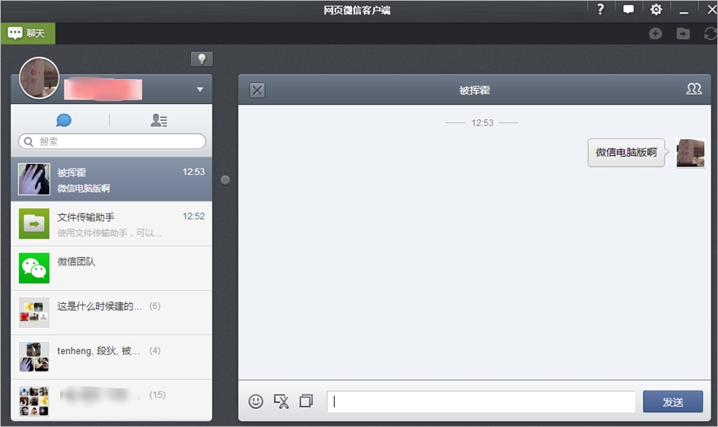Click the 15-member group avatar collage
718x427 pixels.
[34, 401]
